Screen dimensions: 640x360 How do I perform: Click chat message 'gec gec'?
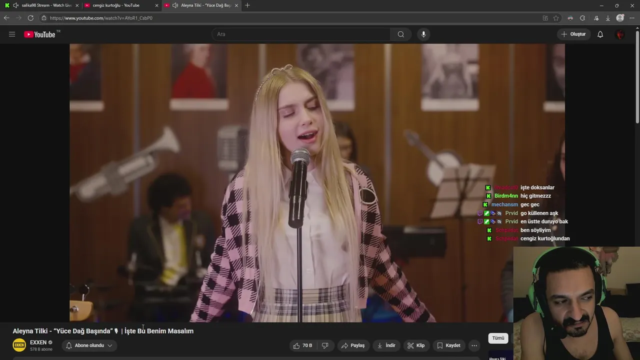tap(530, 204)
